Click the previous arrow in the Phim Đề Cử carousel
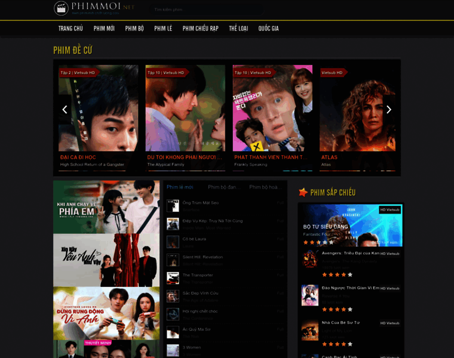 click(x=65, y=110)
